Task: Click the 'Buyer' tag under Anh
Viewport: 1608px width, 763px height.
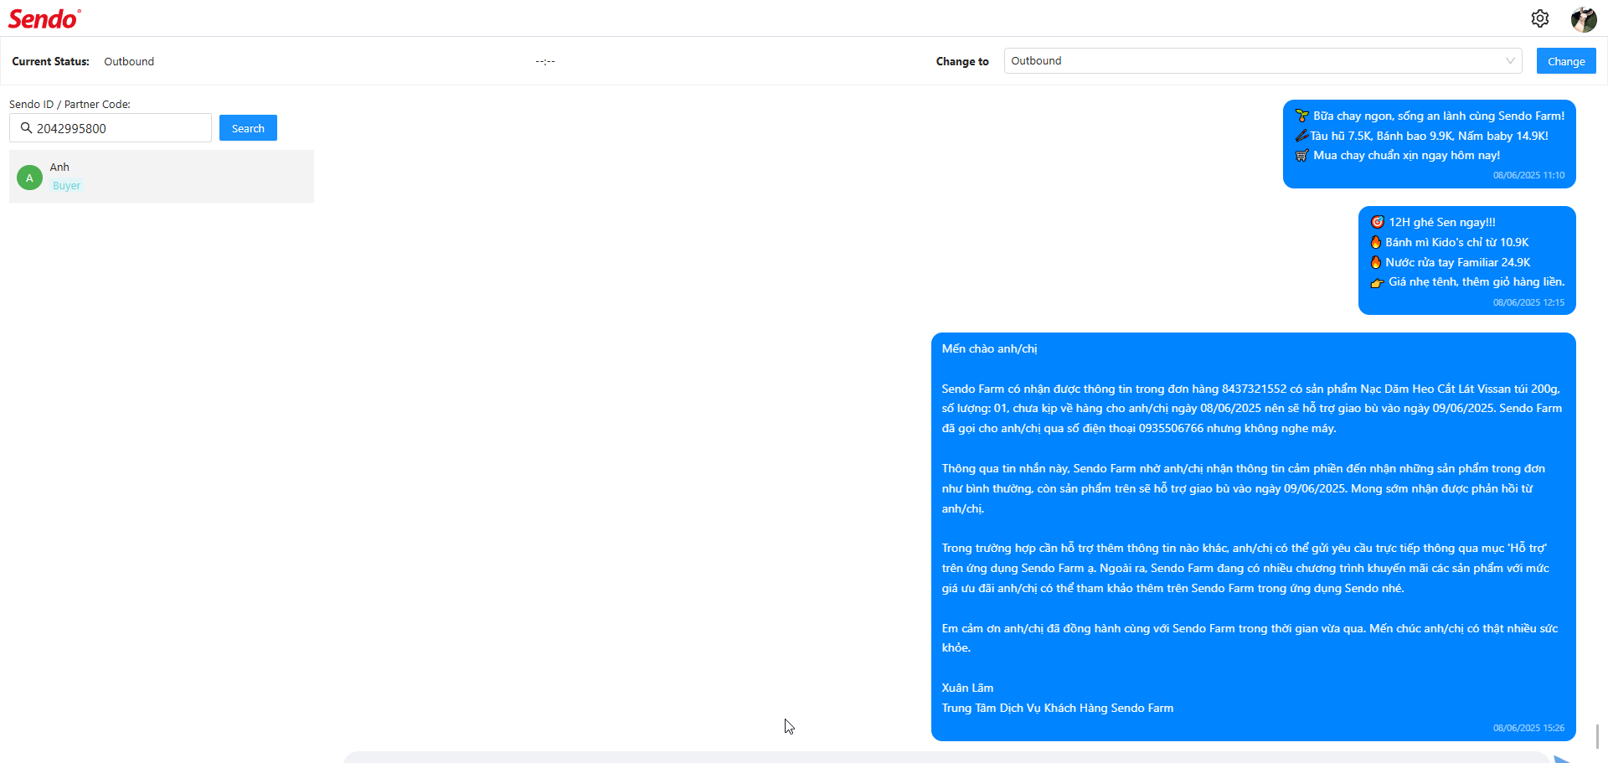Action: point(67,186)
